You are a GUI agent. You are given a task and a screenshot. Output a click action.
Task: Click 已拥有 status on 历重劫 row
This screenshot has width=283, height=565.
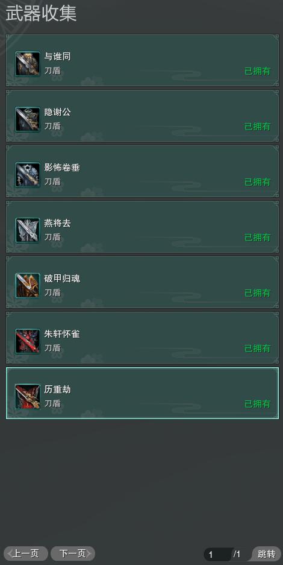(x=258, y=404)
